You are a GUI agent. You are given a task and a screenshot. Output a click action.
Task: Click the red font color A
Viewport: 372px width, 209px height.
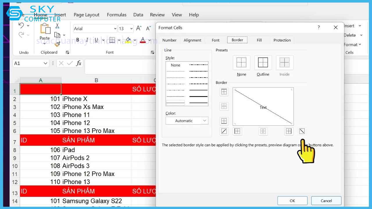click(x=143, y=40)
